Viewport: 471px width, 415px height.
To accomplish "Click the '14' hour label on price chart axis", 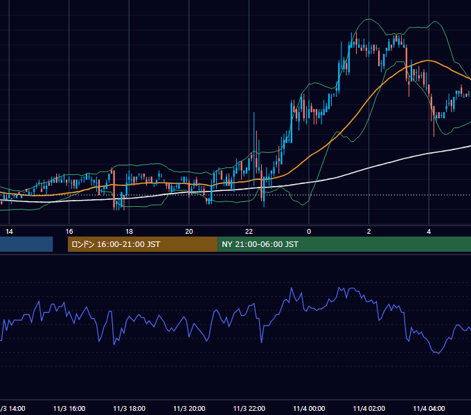I will click(x=9, y=232).
